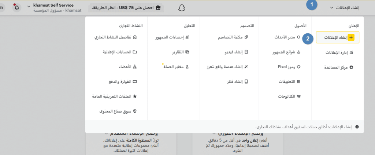Click the folder icon beside الحسابات الإعلانية
This screenshot has width=375, height=155.
pos(135,52)
